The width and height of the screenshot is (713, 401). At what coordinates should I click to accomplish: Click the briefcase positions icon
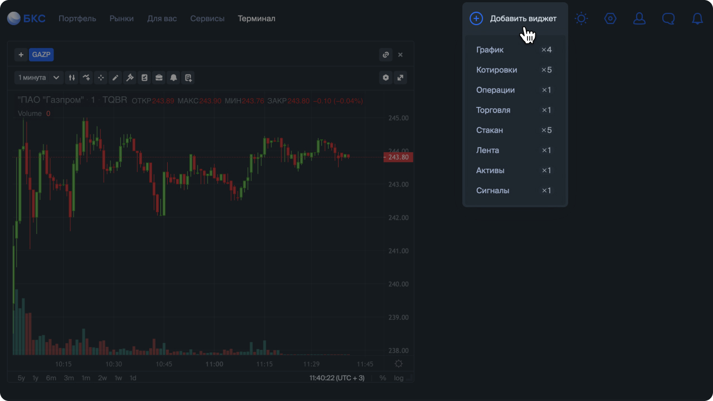coord(159,77)
